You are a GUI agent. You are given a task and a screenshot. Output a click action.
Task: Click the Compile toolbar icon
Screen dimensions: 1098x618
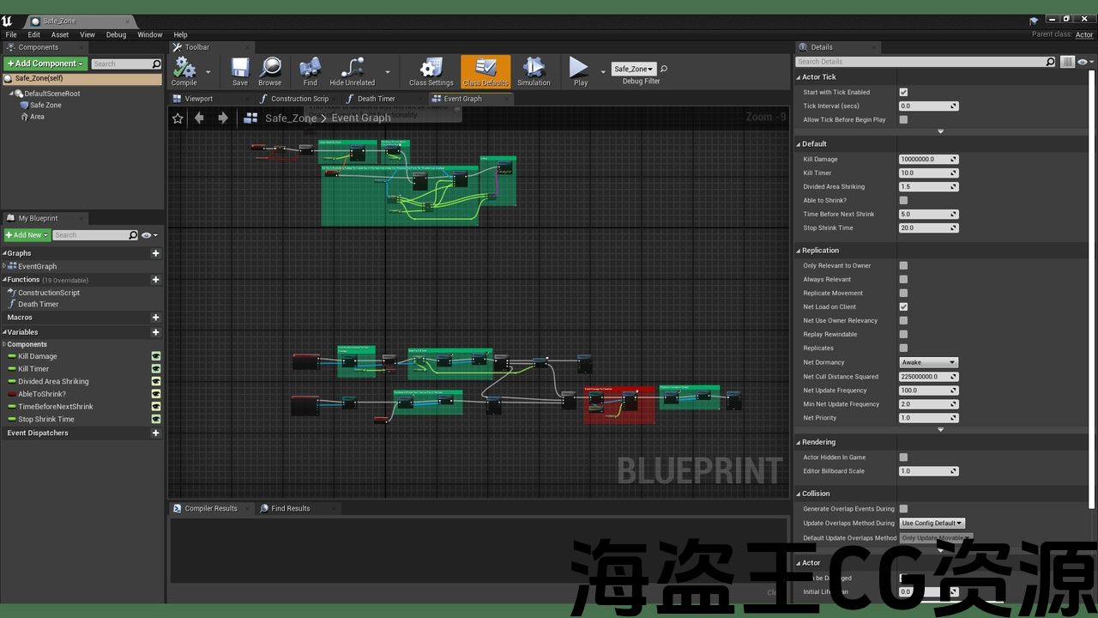pos(184,69)
